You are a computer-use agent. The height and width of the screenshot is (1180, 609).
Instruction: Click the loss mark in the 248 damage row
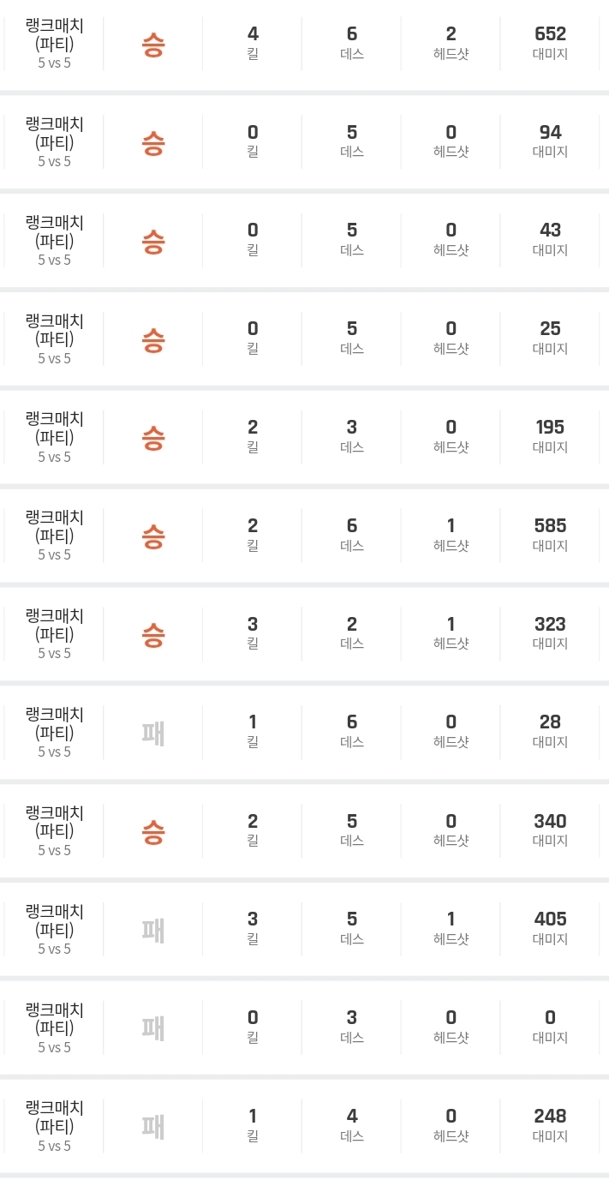coord(152,1126)
